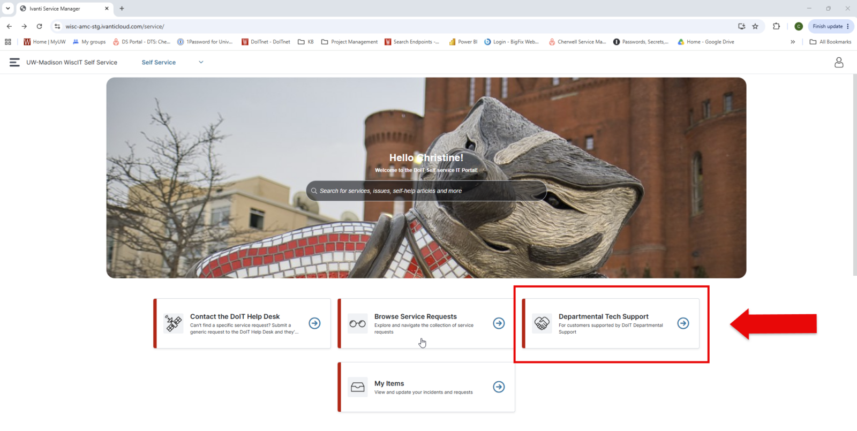This screenshot has height=431, width=857.
Task: Click the page vertical scrollbar
Action: click(854, 175)
